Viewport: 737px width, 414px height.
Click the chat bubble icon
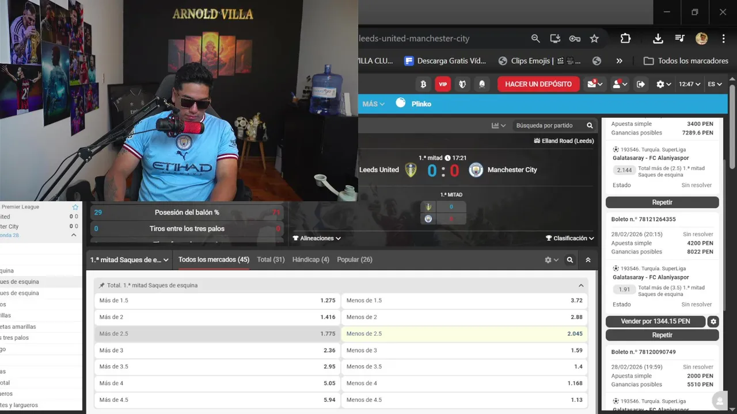point(719,400)
